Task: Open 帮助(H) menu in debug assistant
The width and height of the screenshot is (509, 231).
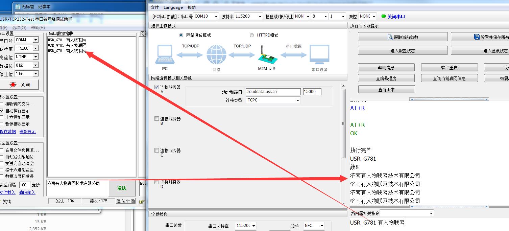Action: (x=38, y=28)
